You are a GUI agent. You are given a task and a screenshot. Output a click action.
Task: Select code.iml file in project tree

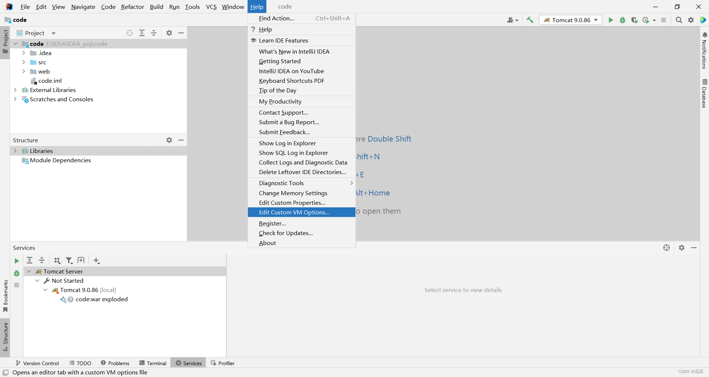click(x=50, y=81)
